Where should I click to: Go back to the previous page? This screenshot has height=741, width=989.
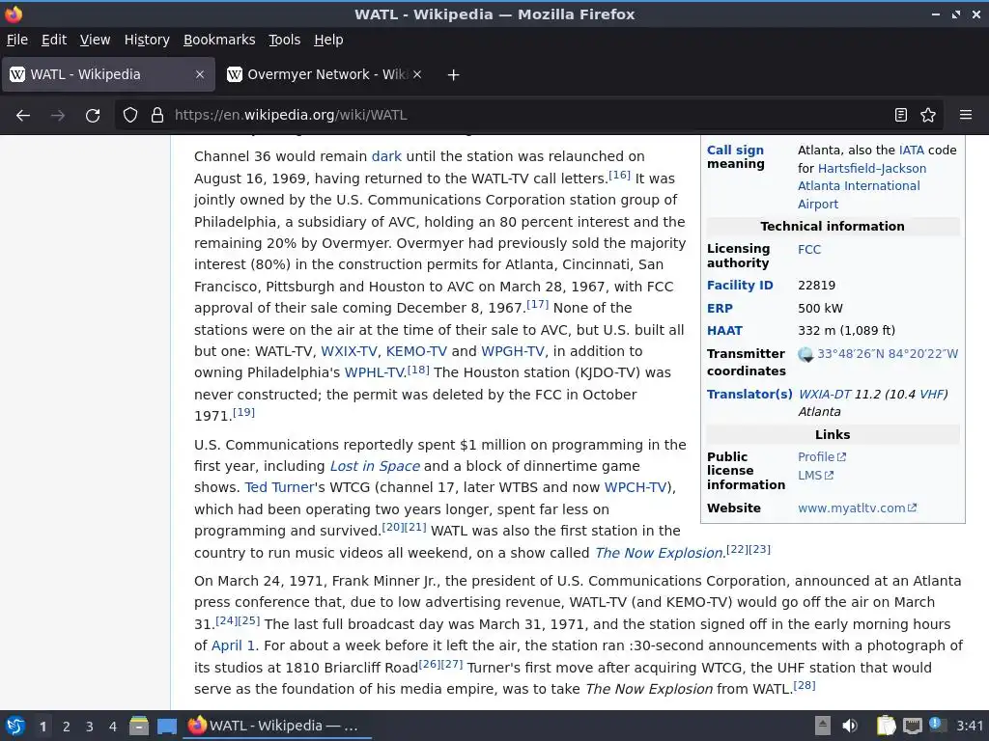[23, 116]
